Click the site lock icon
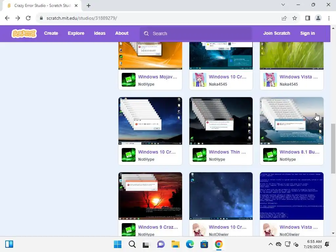Screen dimensions: 336x252 [41, 18]
